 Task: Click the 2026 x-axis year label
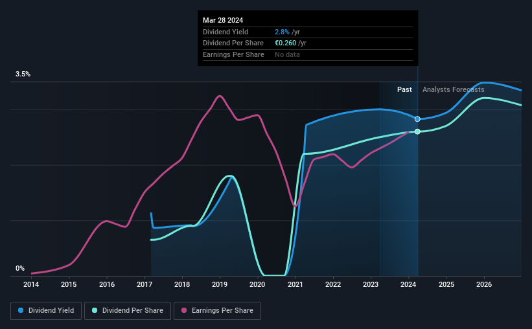pyautogui.click(x=484, y=284)
